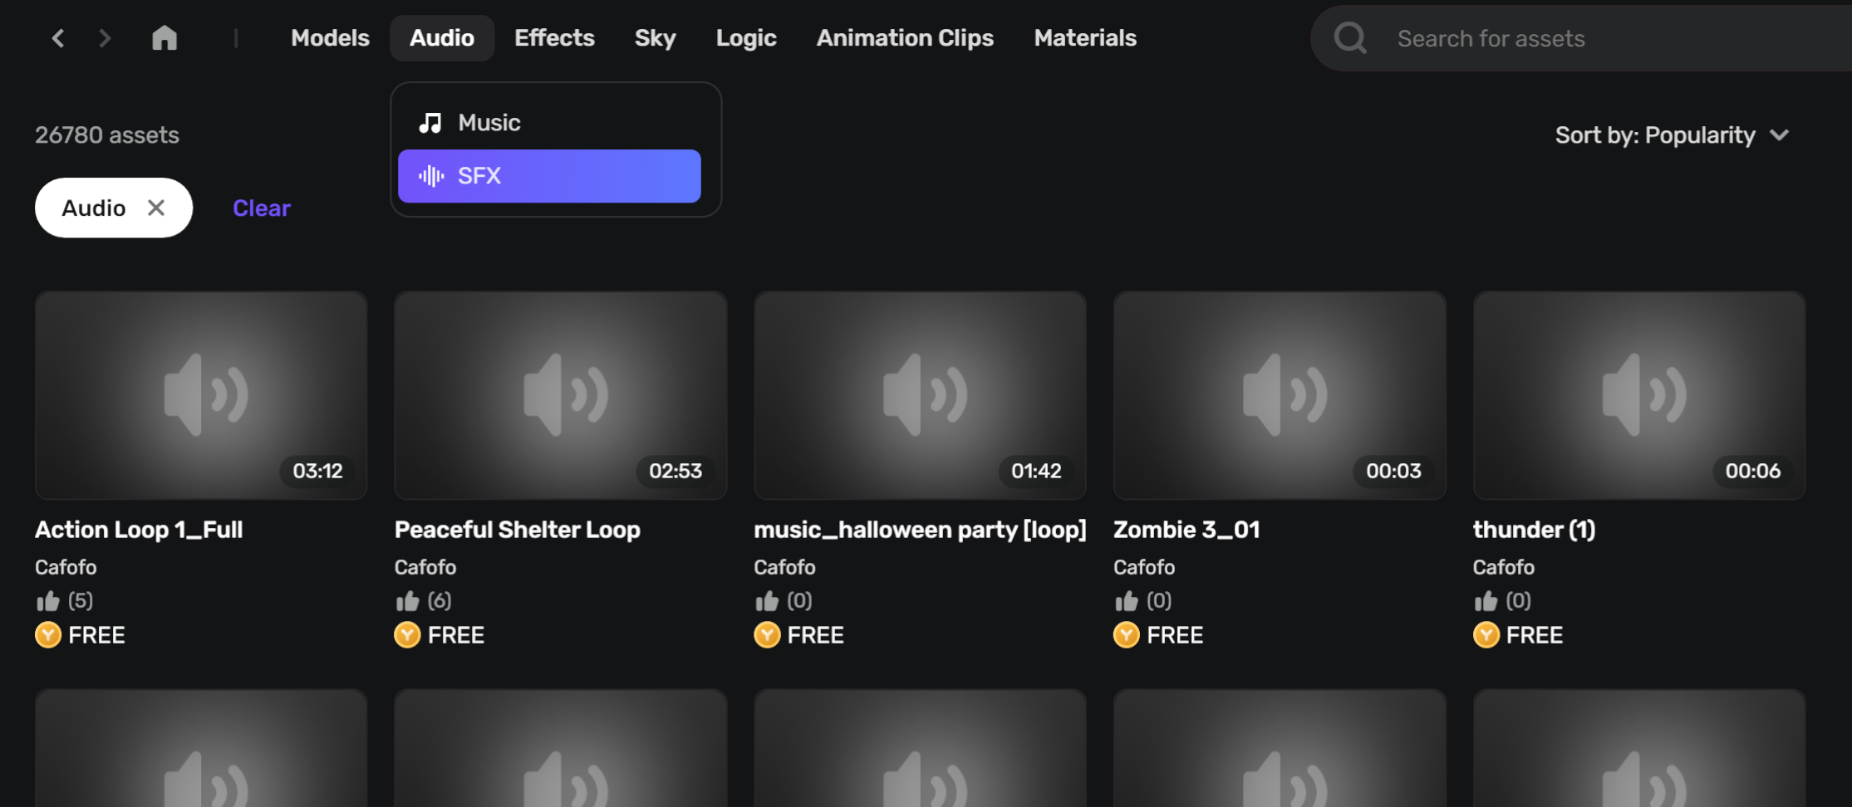Screen dimensions: 1852x807
Task: Like music_halloween party loop thumbs up
Action: [x=767, y=601]
